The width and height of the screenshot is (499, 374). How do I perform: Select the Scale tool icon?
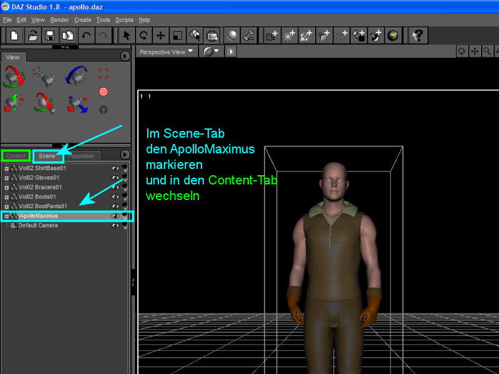point(178,36)
